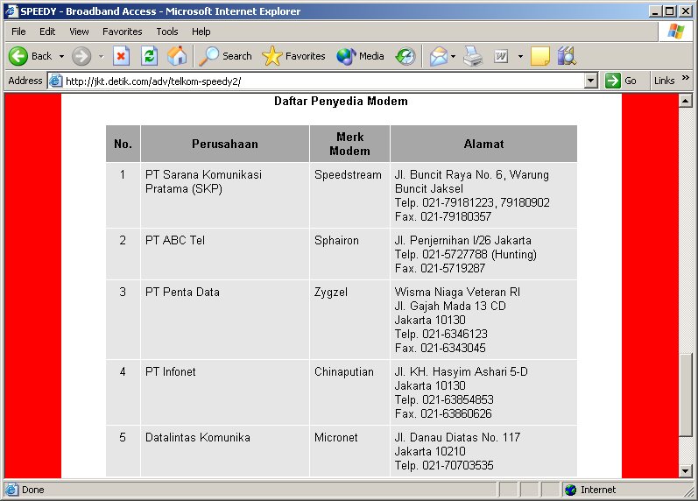Go to the Home page
698x501 pixels.
pyautogui.click(x=177, y=56)
